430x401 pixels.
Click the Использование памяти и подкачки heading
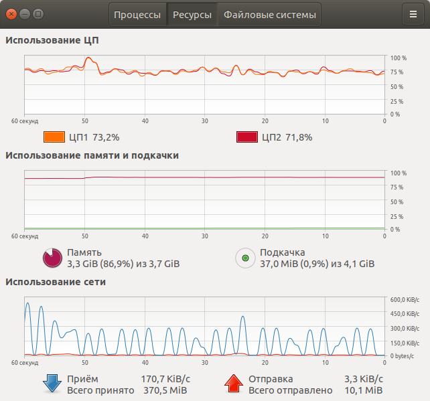coord(92,155)
